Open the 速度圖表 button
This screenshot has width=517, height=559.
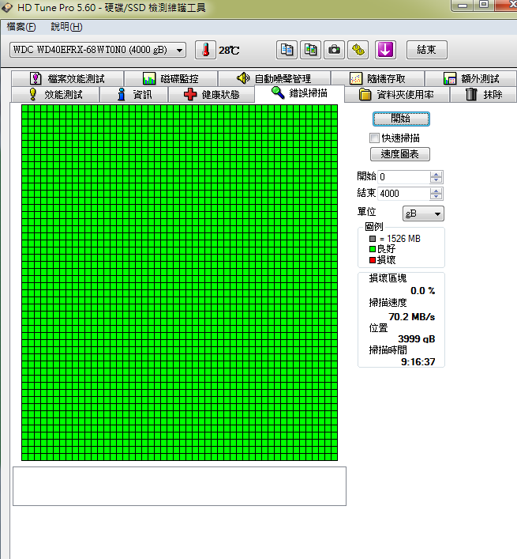pyautogui.click(x=400, y=154)
